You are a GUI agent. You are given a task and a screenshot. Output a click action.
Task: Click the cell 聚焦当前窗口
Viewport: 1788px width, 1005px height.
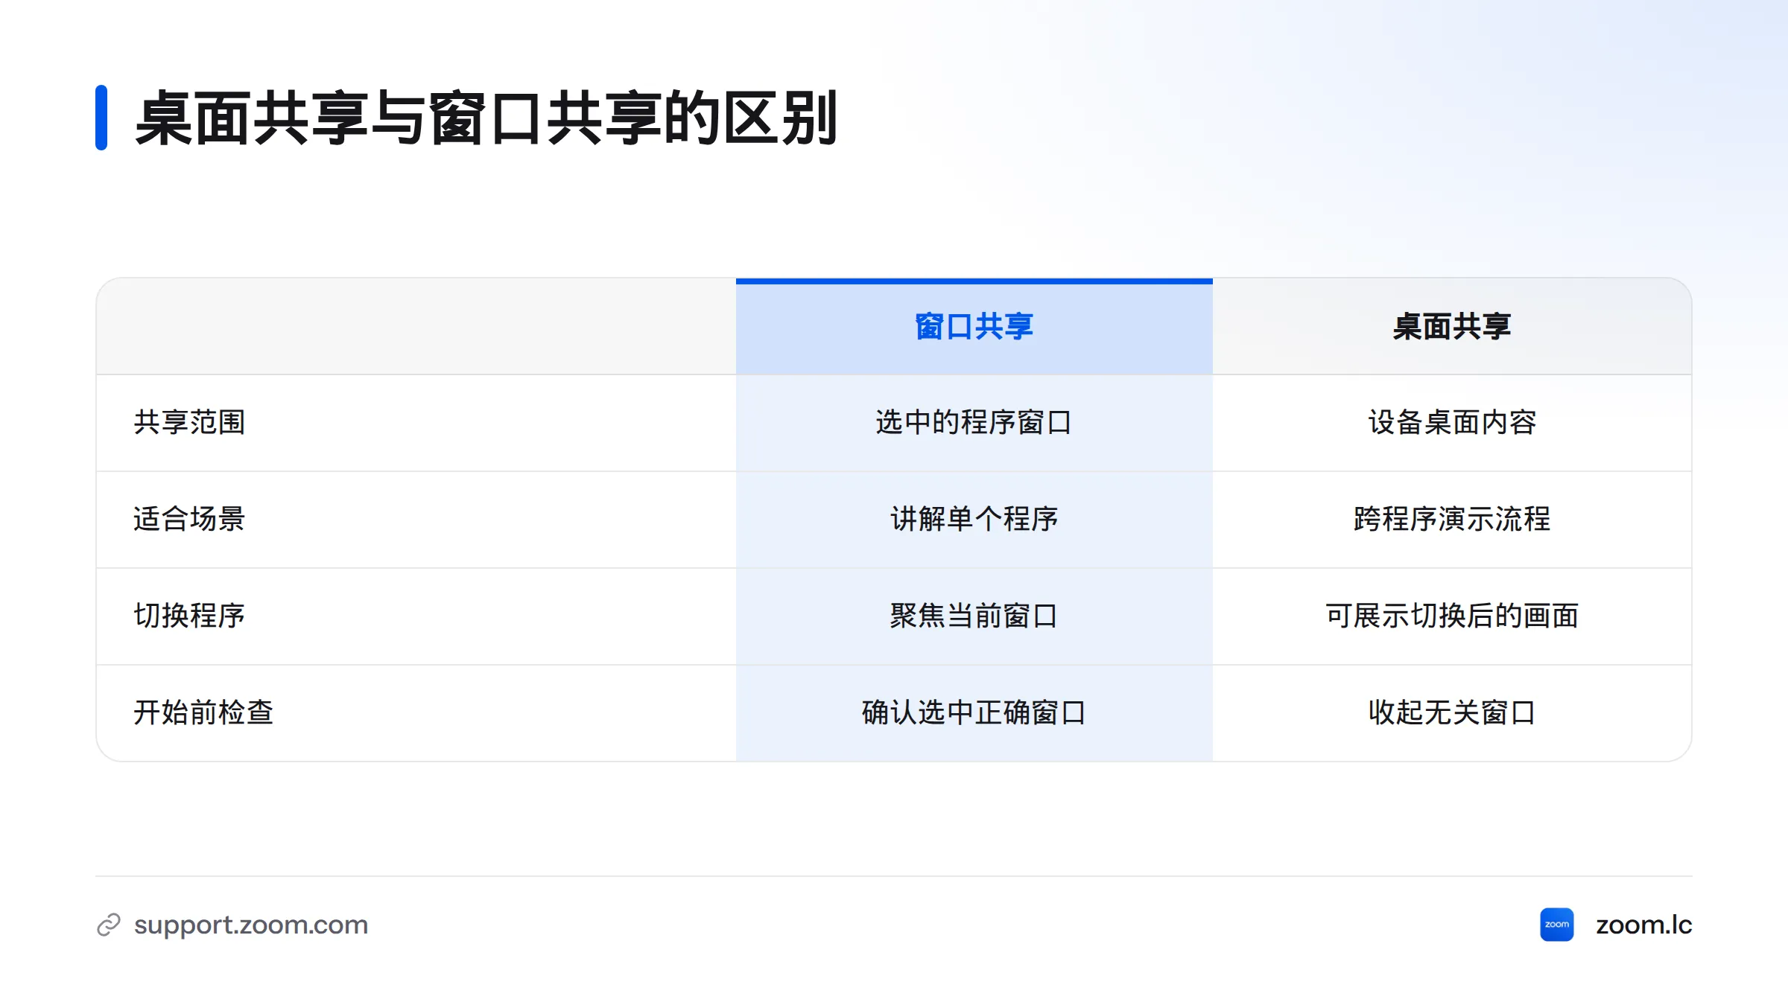[x=974, y=616]
